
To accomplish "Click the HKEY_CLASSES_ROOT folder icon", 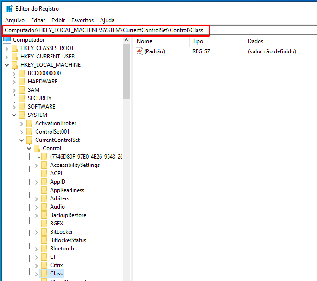I will pos(15,48).
